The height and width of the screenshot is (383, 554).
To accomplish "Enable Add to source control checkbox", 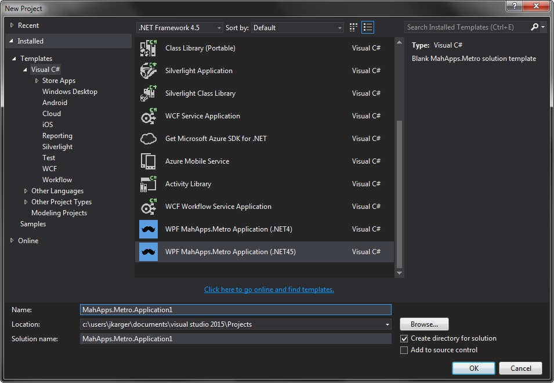I will 404,350.
